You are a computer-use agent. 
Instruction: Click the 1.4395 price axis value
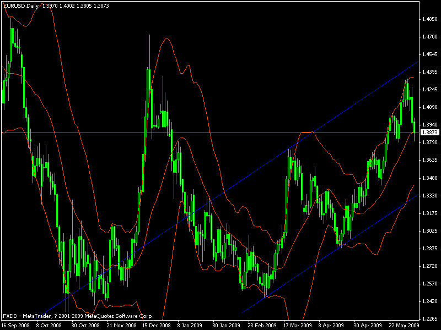(430, 72)
